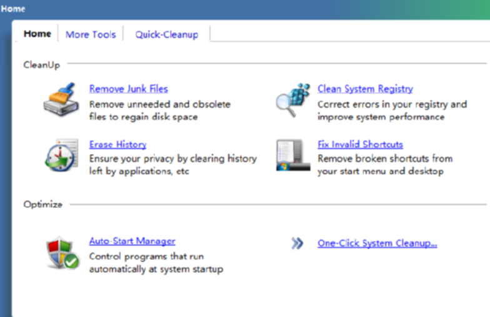This screenshot has width=490, height=317.
Task: Click the Home title in window header
Action: [x=12, y=9]
